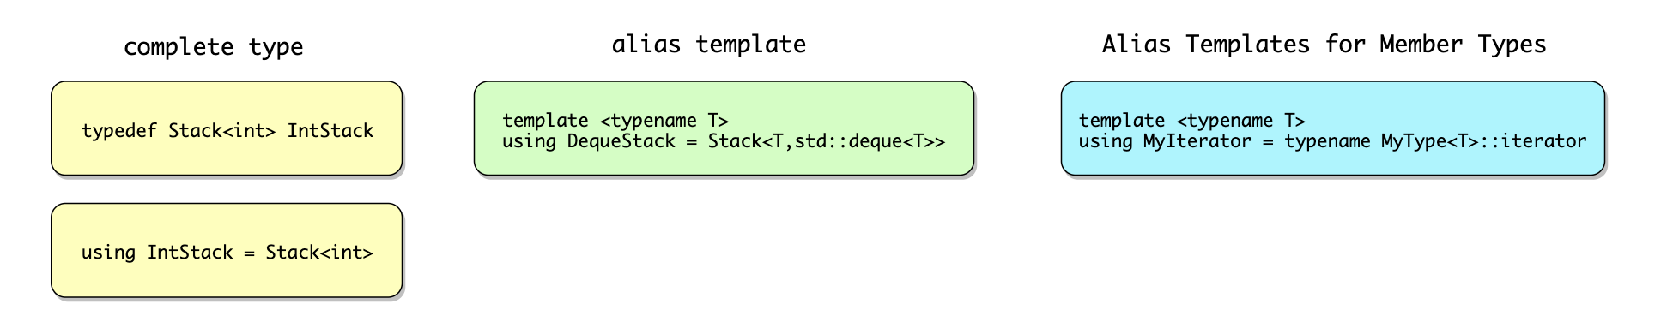The width and height of the screenshot is (1673, 328).
Task: Select the "typename" keyword after MyIterator equals sign
Action: (1327, 141)
